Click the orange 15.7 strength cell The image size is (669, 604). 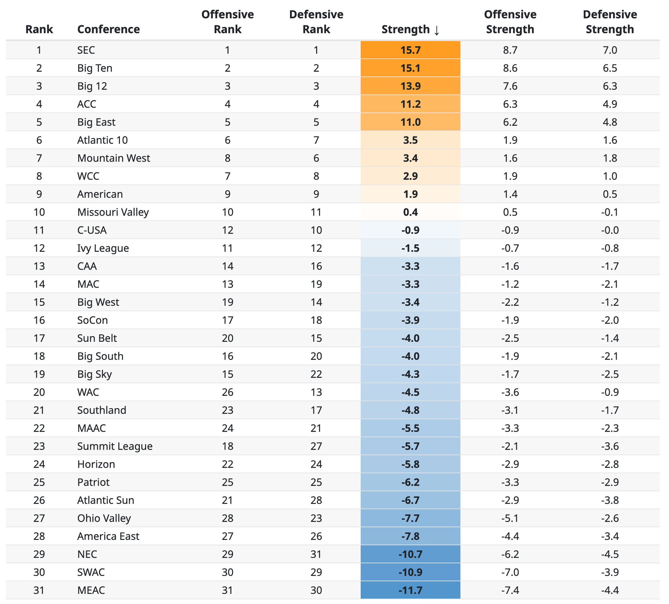(x=410, y=50)
